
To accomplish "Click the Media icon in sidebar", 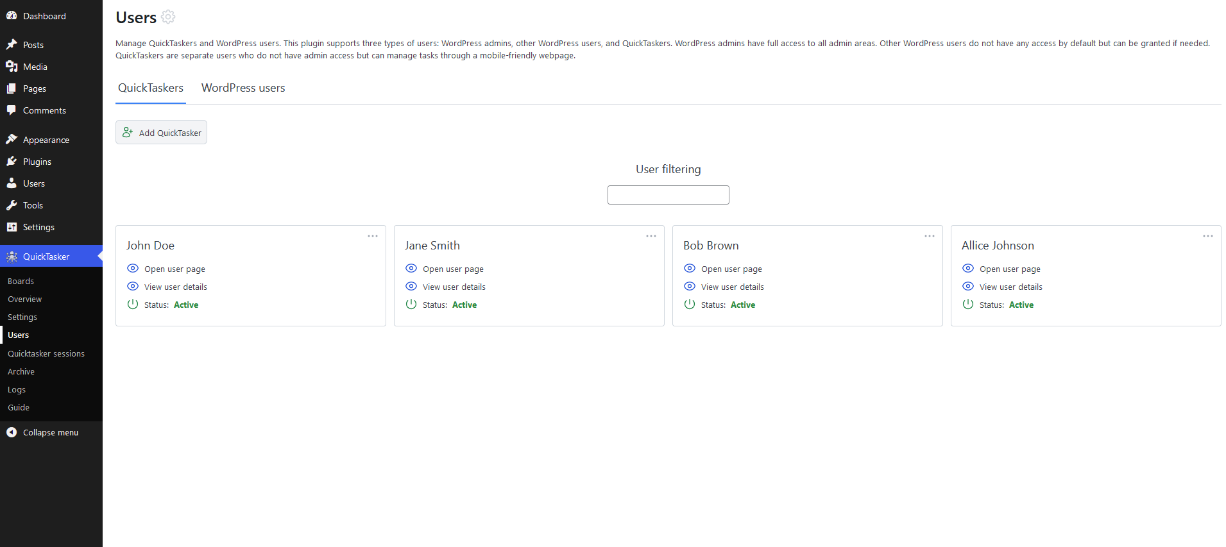I will point(12,66).
